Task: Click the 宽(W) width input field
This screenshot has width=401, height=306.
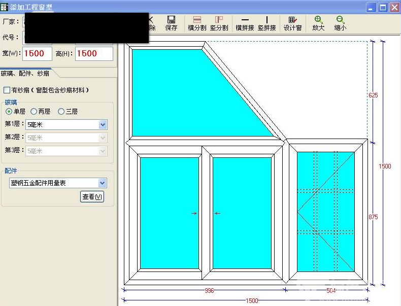Action: [38, 53]
